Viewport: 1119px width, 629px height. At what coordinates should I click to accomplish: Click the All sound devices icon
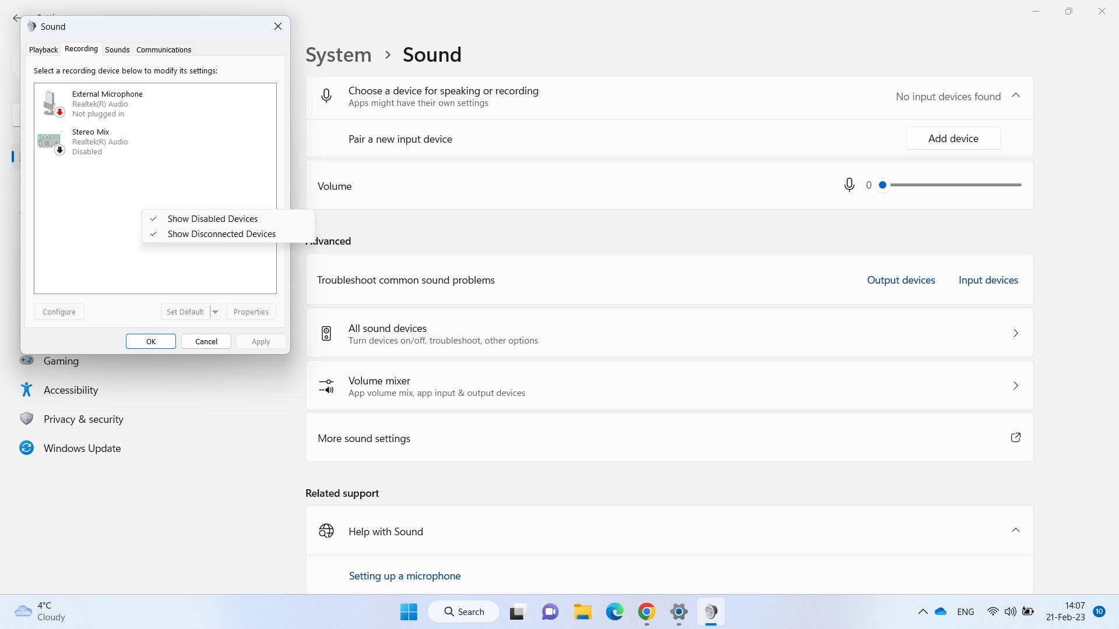point(326,333)
